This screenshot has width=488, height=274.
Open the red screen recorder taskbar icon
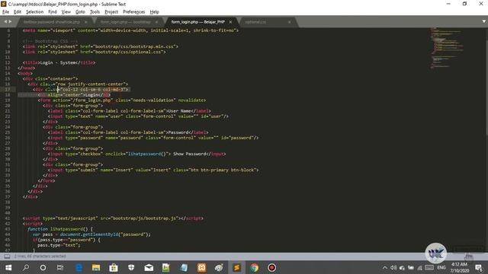click(271, 268)
